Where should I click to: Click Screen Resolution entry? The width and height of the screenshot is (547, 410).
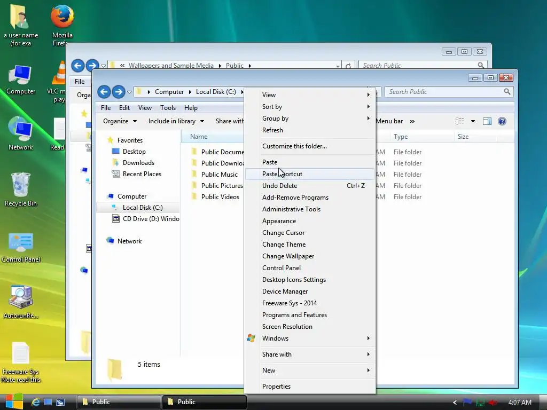(x=310, y=327)
